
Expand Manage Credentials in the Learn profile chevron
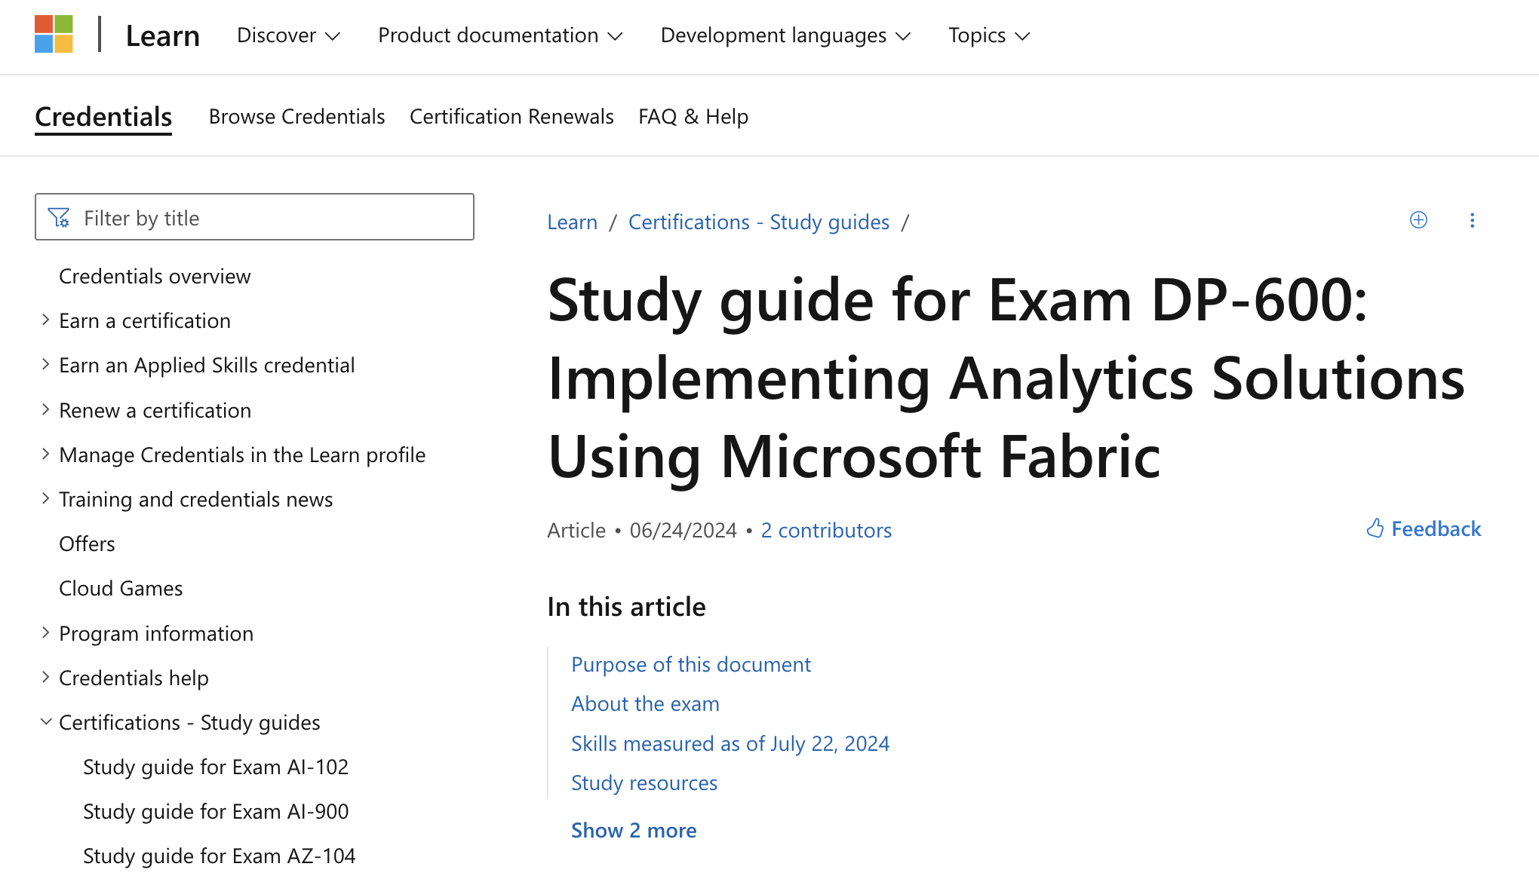(45, 455)
